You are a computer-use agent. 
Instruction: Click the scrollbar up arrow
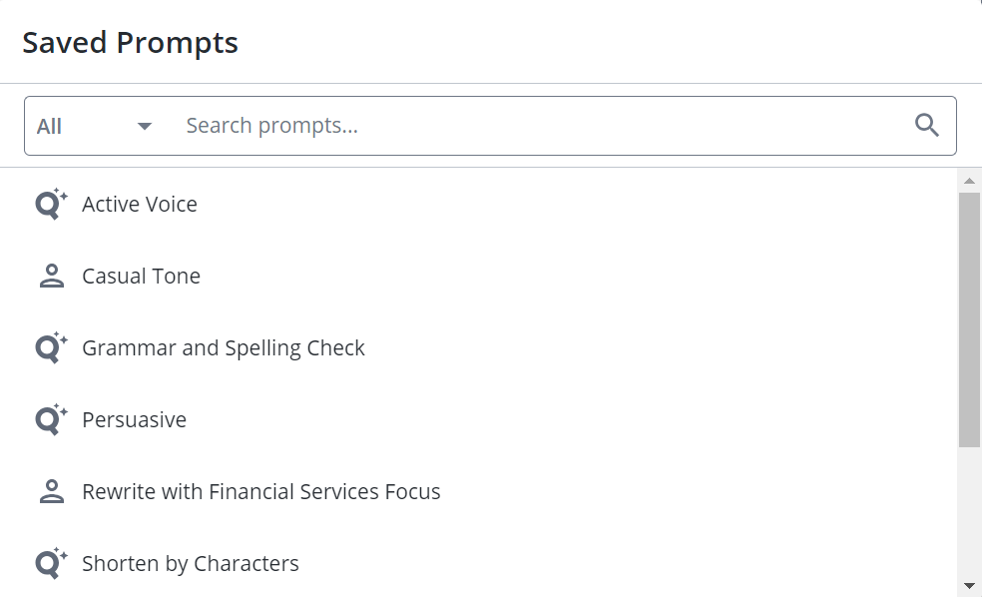969,181
